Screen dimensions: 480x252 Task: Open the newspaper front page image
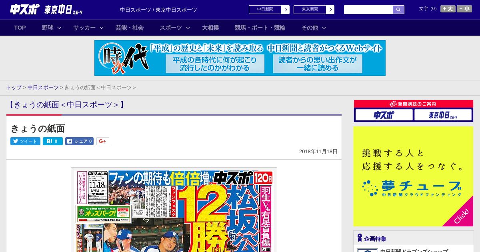point(174,210)
